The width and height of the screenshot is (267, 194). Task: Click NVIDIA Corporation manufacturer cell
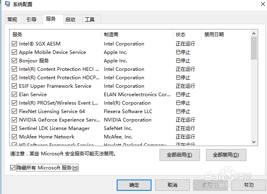tap(128, 120)
